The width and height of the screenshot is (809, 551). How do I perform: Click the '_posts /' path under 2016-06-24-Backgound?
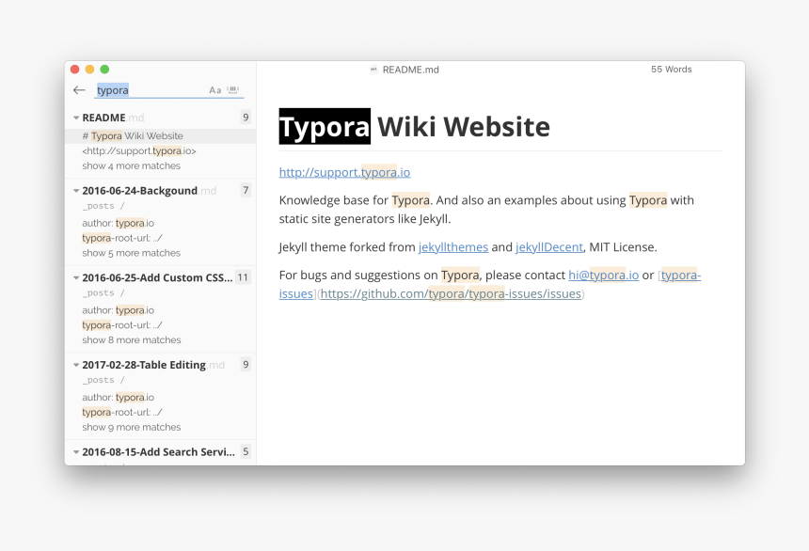(x=103, y=206)
